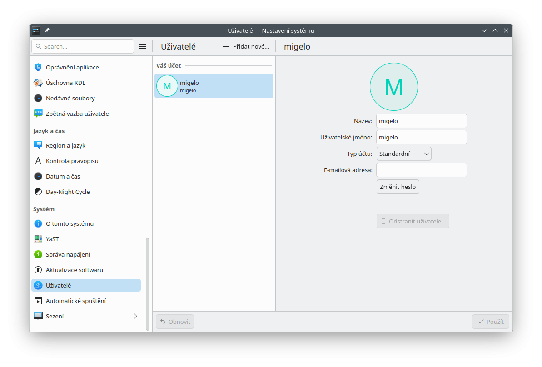Open Úschovna KDE wallet icon
Image resolution: width=542 pixels, height=367 pixels.
pos(38,83)
